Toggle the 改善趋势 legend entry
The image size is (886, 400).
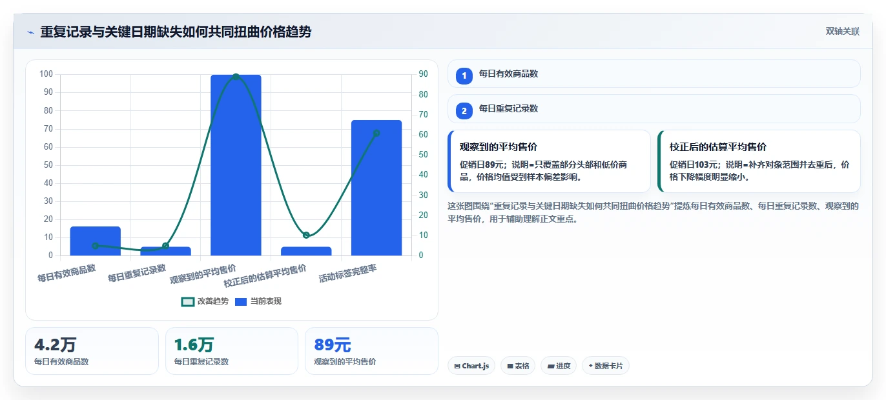[x=205, y=301]
